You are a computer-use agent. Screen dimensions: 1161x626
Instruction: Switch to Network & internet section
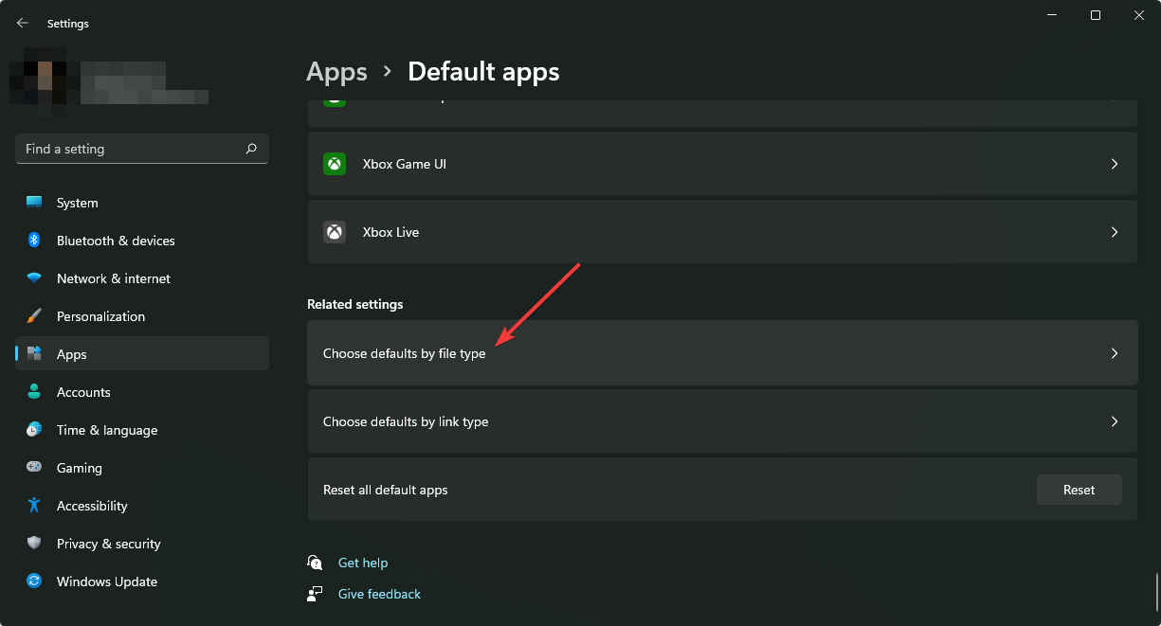click(113, 278)
